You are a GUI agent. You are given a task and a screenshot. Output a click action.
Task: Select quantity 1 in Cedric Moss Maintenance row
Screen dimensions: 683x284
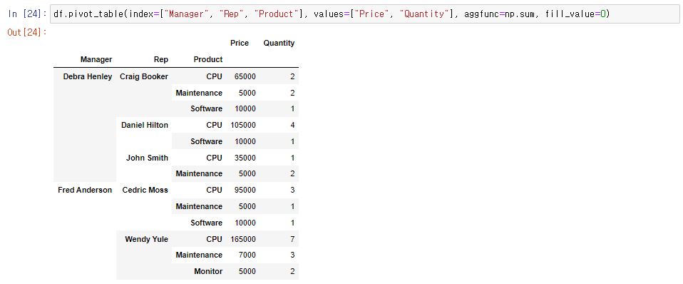[x=292, y=206]
